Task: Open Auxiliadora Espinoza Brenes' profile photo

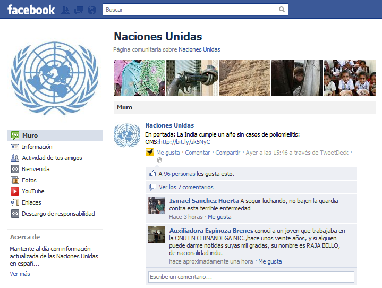Action: [157, 235]
